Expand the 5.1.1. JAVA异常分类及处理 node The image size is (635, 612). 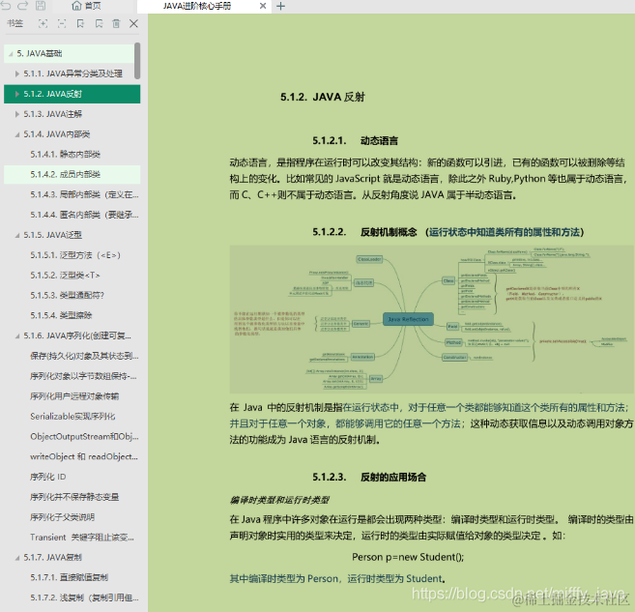[17, 73]
